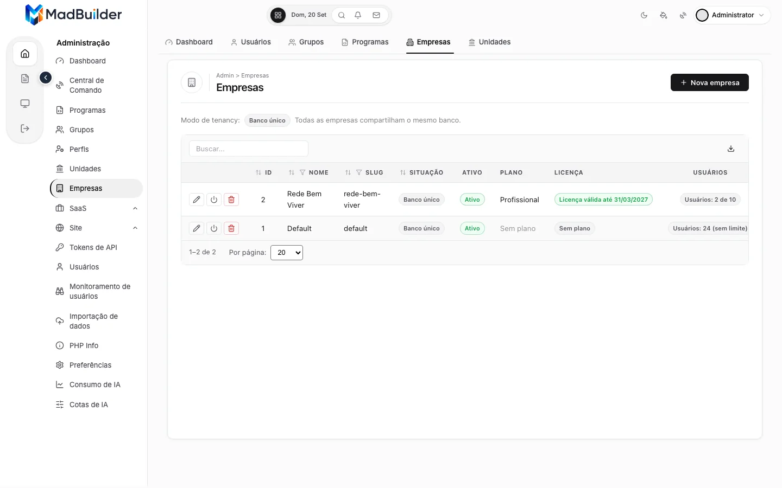Open Tokens de API in the sidebar
This screenshot has width=782, height=488.
pos(97,247)
